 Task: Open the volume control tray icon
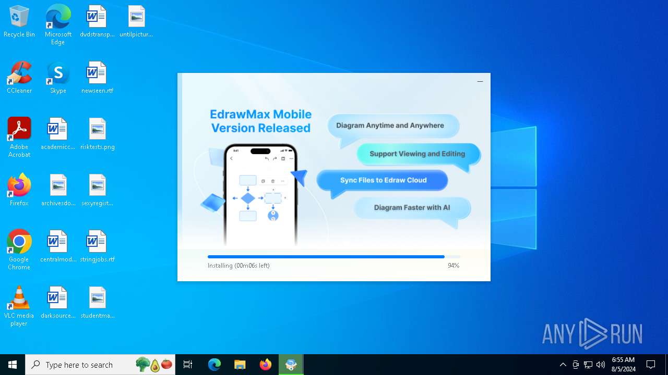(601, 365)
